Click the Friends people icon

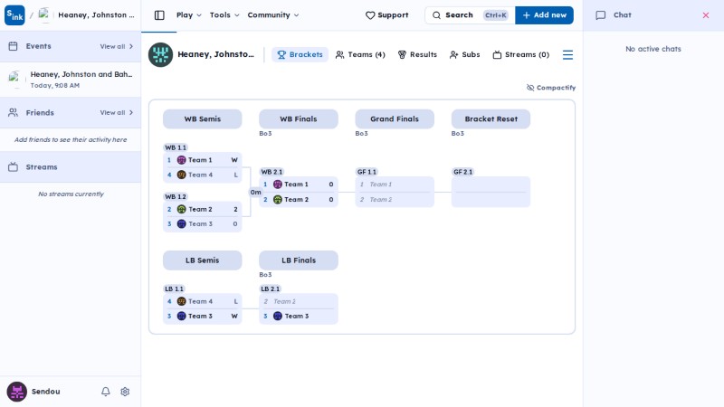click(x=13, y=112)
